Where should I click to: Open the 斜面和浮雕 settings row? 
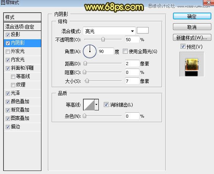click(x=22, y=68)
